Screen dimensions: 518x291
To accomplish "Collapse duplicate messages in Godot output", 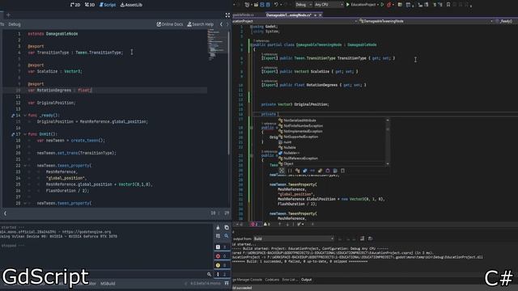I will pyautogui.click(x=218, y=236).
